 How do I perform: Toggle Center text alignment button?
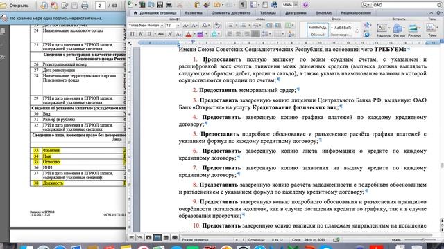(238, 34)
